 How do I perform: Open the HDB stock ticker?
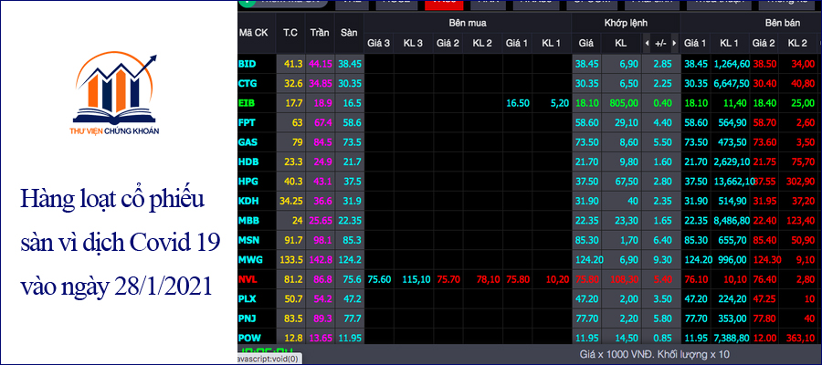point(248,162)
